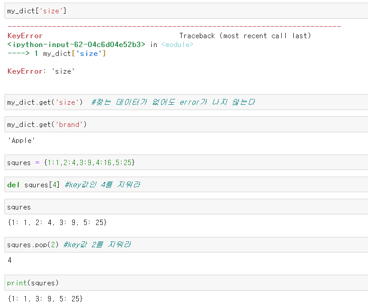The image size is (368, 308).
Task: Click the final KeyError: 'size' message
Action: coord(41,71)
